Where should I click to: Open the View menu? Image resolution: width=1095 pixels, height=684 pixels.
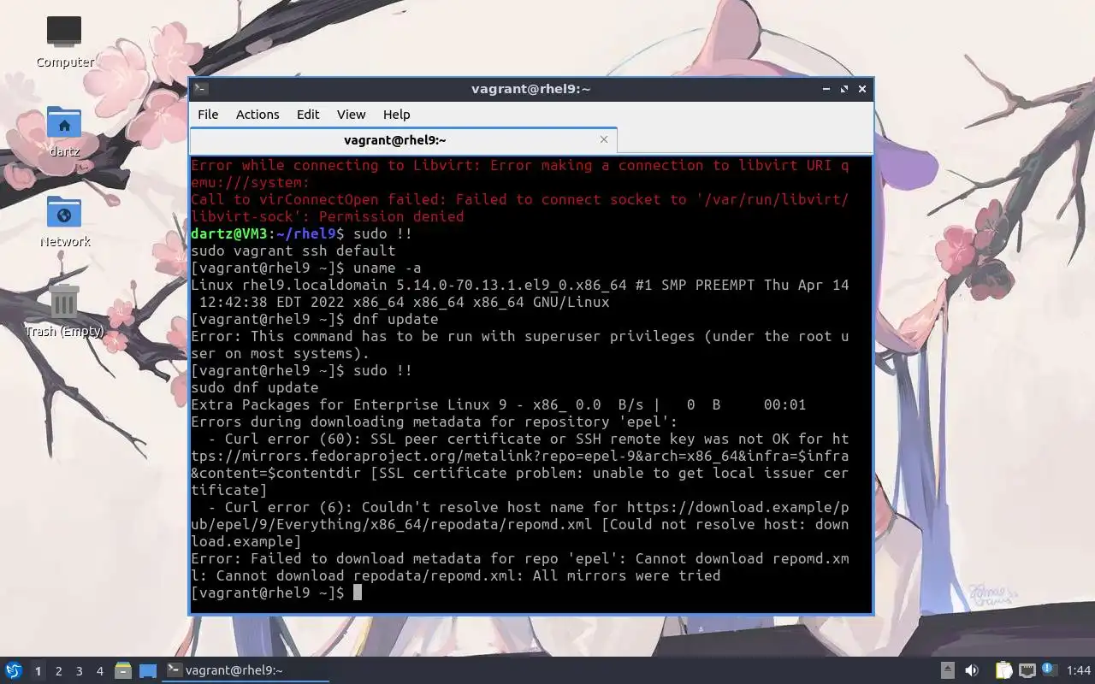click(x=351, y=115)
